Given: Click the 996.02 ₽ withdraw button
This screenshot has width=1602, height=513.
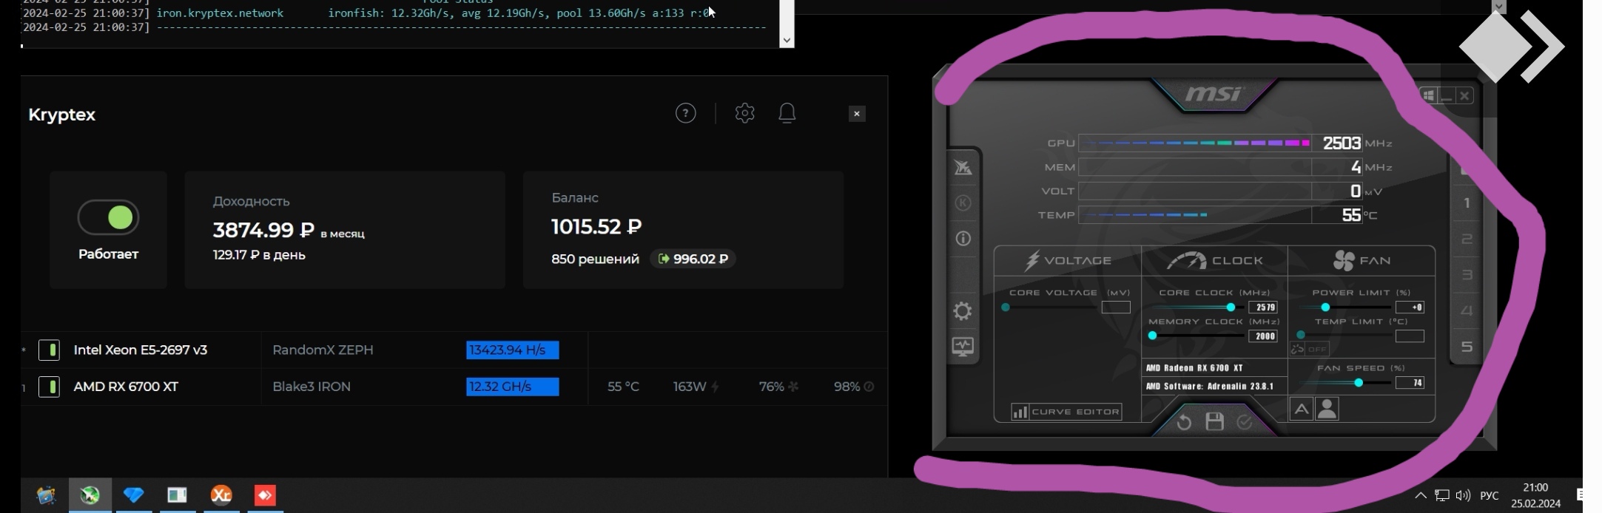Looking at the screenshot, I should [693, 259].
